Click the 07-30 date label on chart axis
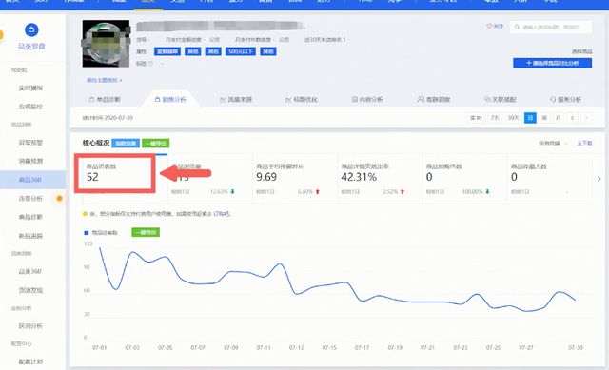Screen dimensions: 609x370 (x=576, y=347)
